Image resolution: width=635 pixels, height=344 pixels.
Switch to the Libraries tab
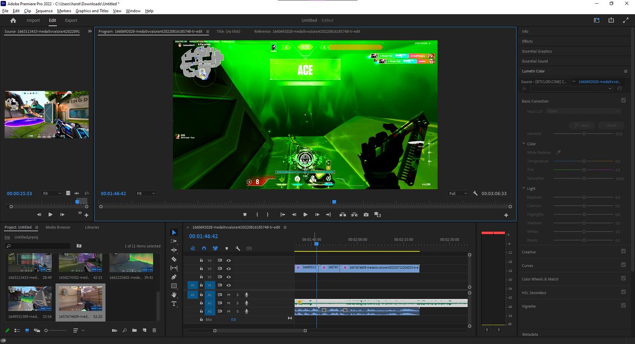click(x=92, y=227)
